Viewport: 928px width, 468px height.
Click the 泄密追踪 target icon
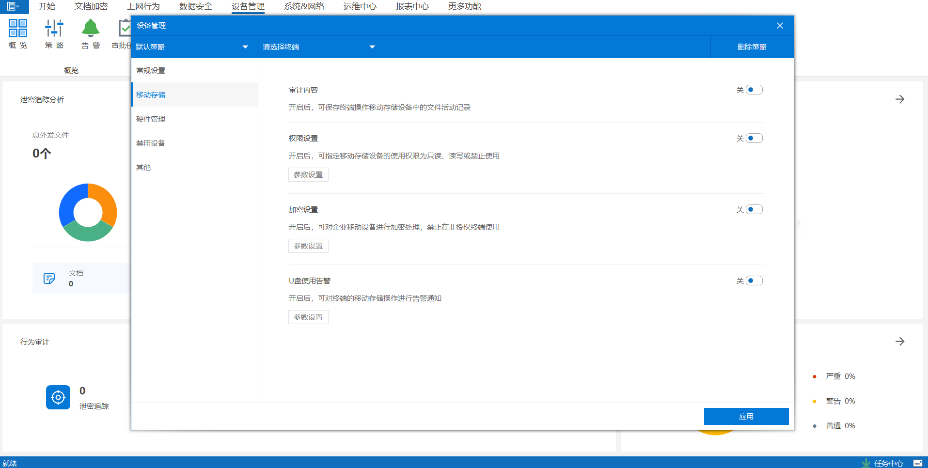tap(58, 397)
